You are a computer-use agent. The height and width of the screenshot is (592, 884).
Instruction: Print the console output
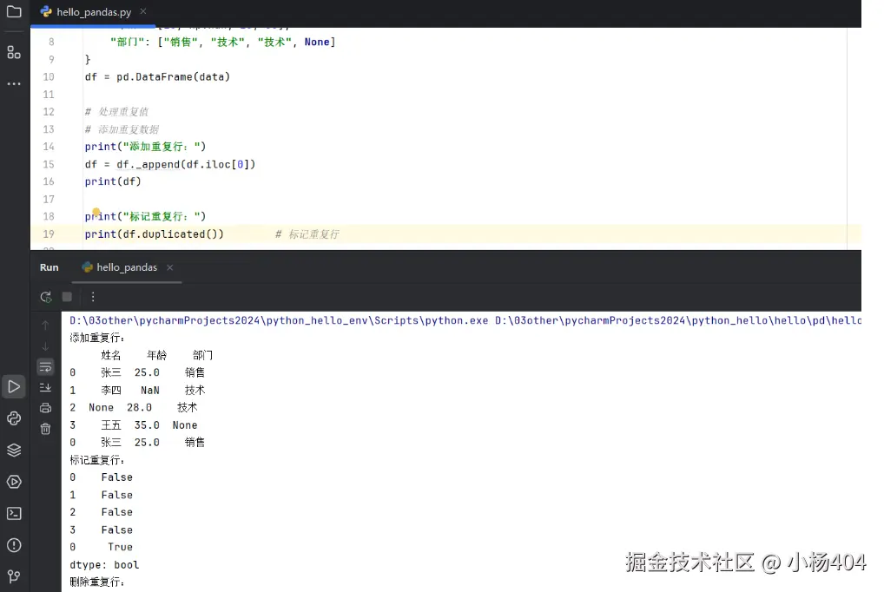pyautogui.click(x=46, y=408)
